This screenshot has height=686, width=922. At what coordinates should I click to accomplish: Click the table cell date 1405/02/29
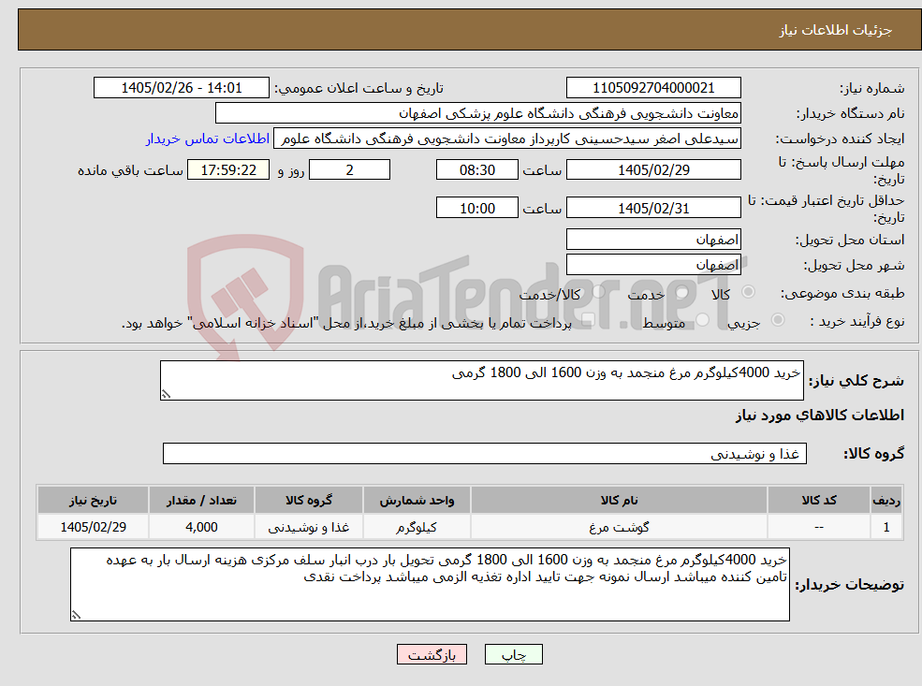(x=93, y=527)
